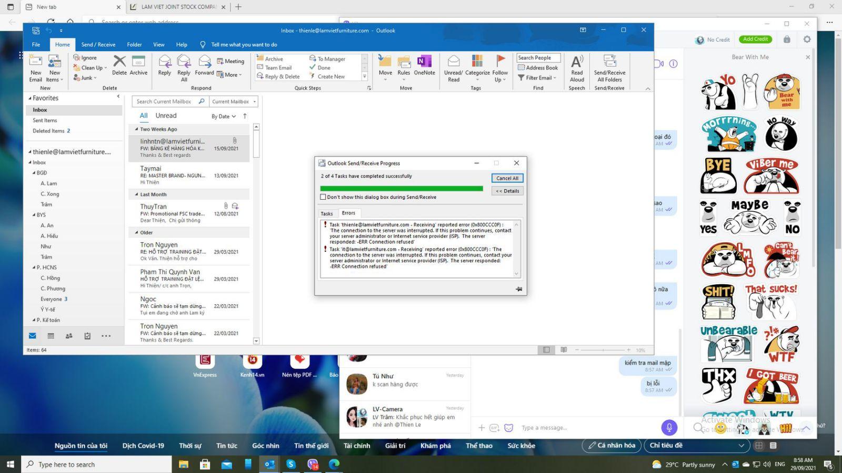Viewport: 842px width, 473px height.
Task: Click the Delete icon in ribbon
Action: point(119,61)
